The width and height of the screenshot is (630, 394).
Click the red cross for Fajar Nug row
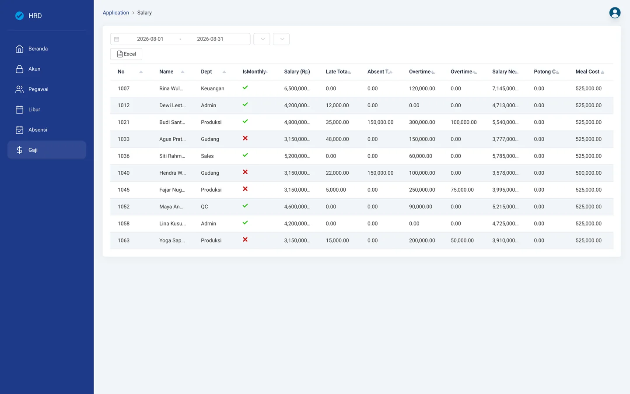point(245,189)
